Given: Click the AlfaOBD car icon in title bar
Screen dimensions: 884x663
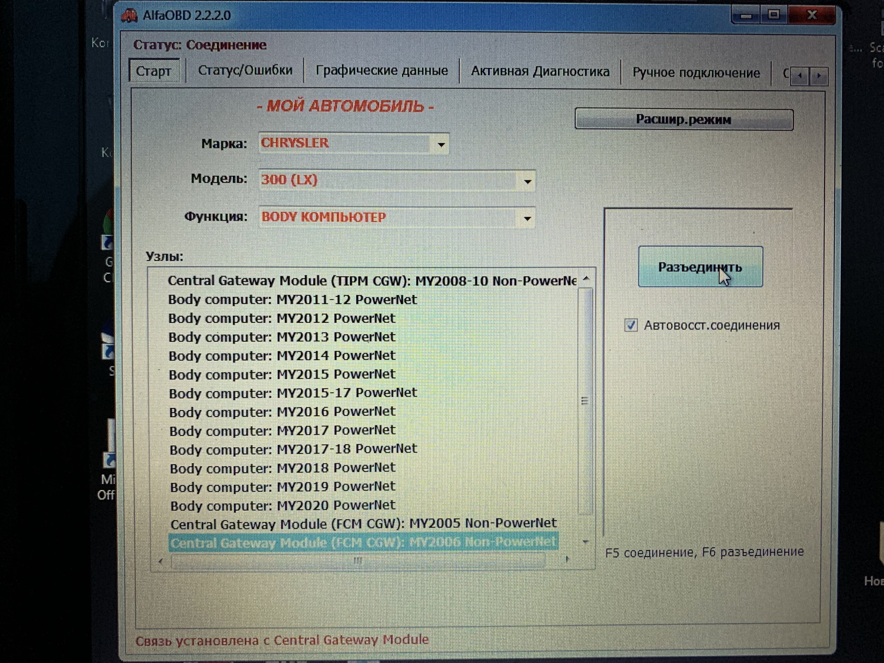Looking at the screenshot, I should point(129,16).
